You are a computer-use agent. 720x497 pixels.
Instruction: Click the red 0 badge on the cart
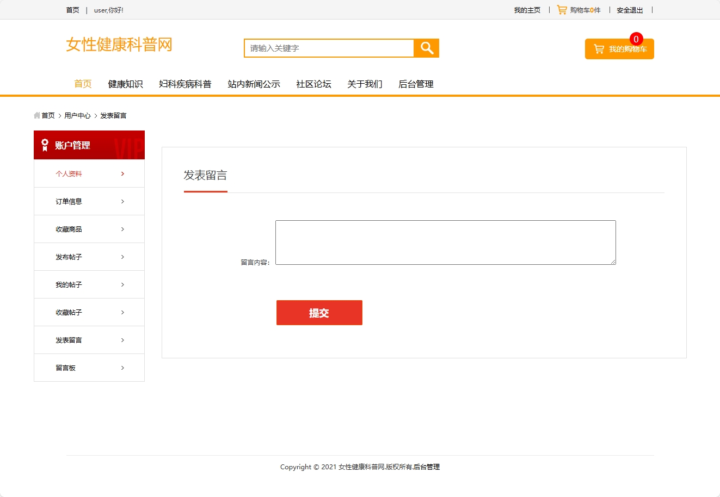635,39
